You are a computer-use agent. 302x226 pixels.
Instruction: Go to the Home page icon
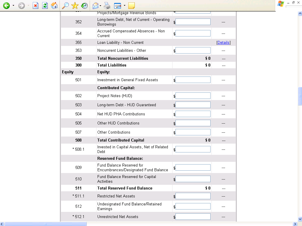coord(54,6)
